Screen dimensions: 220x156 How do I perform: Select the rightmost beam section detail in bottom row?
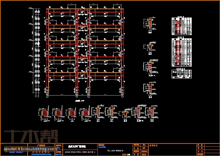(151, 113)
